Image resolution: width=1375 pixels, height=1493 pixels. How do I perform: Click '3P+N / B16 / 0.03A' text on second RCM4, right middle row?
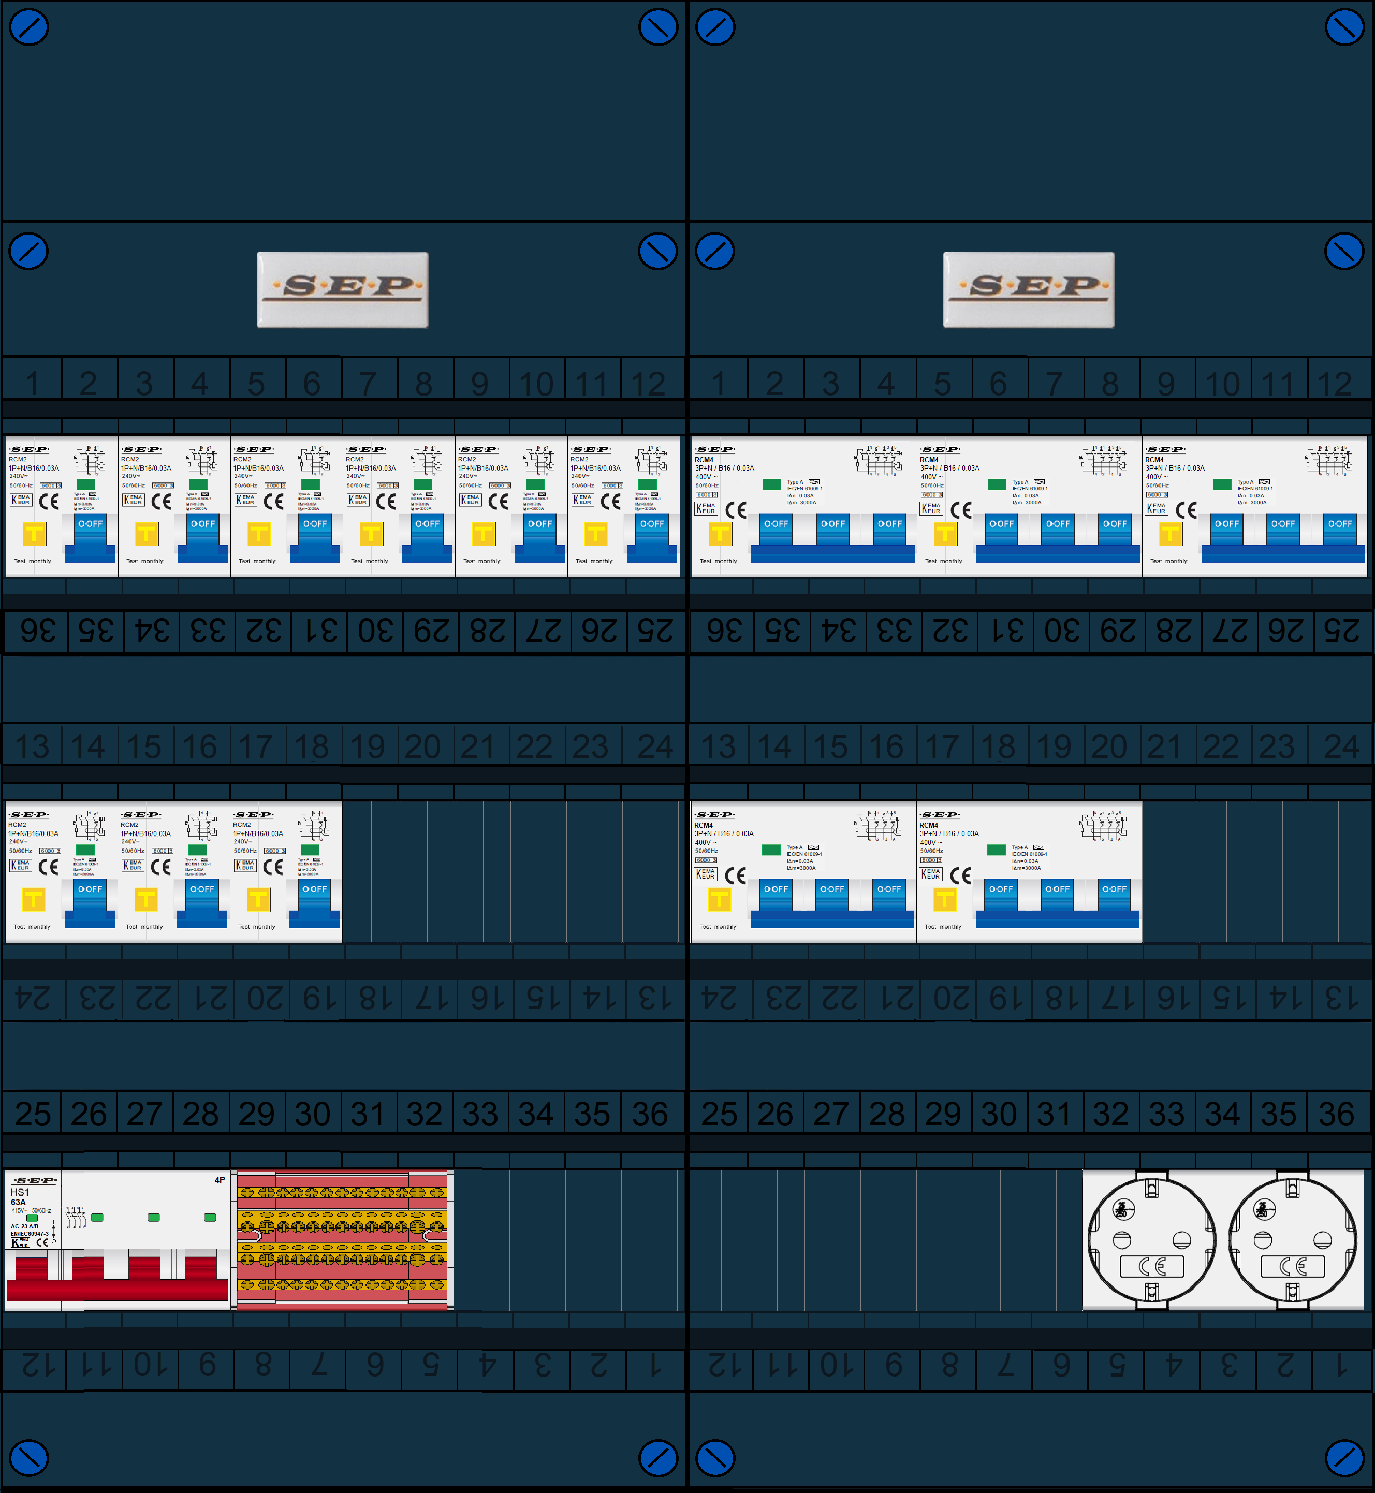[949, 833]
